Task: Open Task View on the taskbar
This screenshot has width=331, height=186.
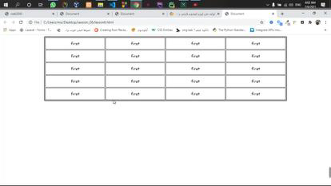Action: (x=41, y=5)
